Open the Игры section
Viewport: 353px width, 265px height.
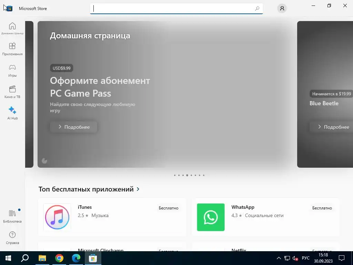click(x=12, y=70)
